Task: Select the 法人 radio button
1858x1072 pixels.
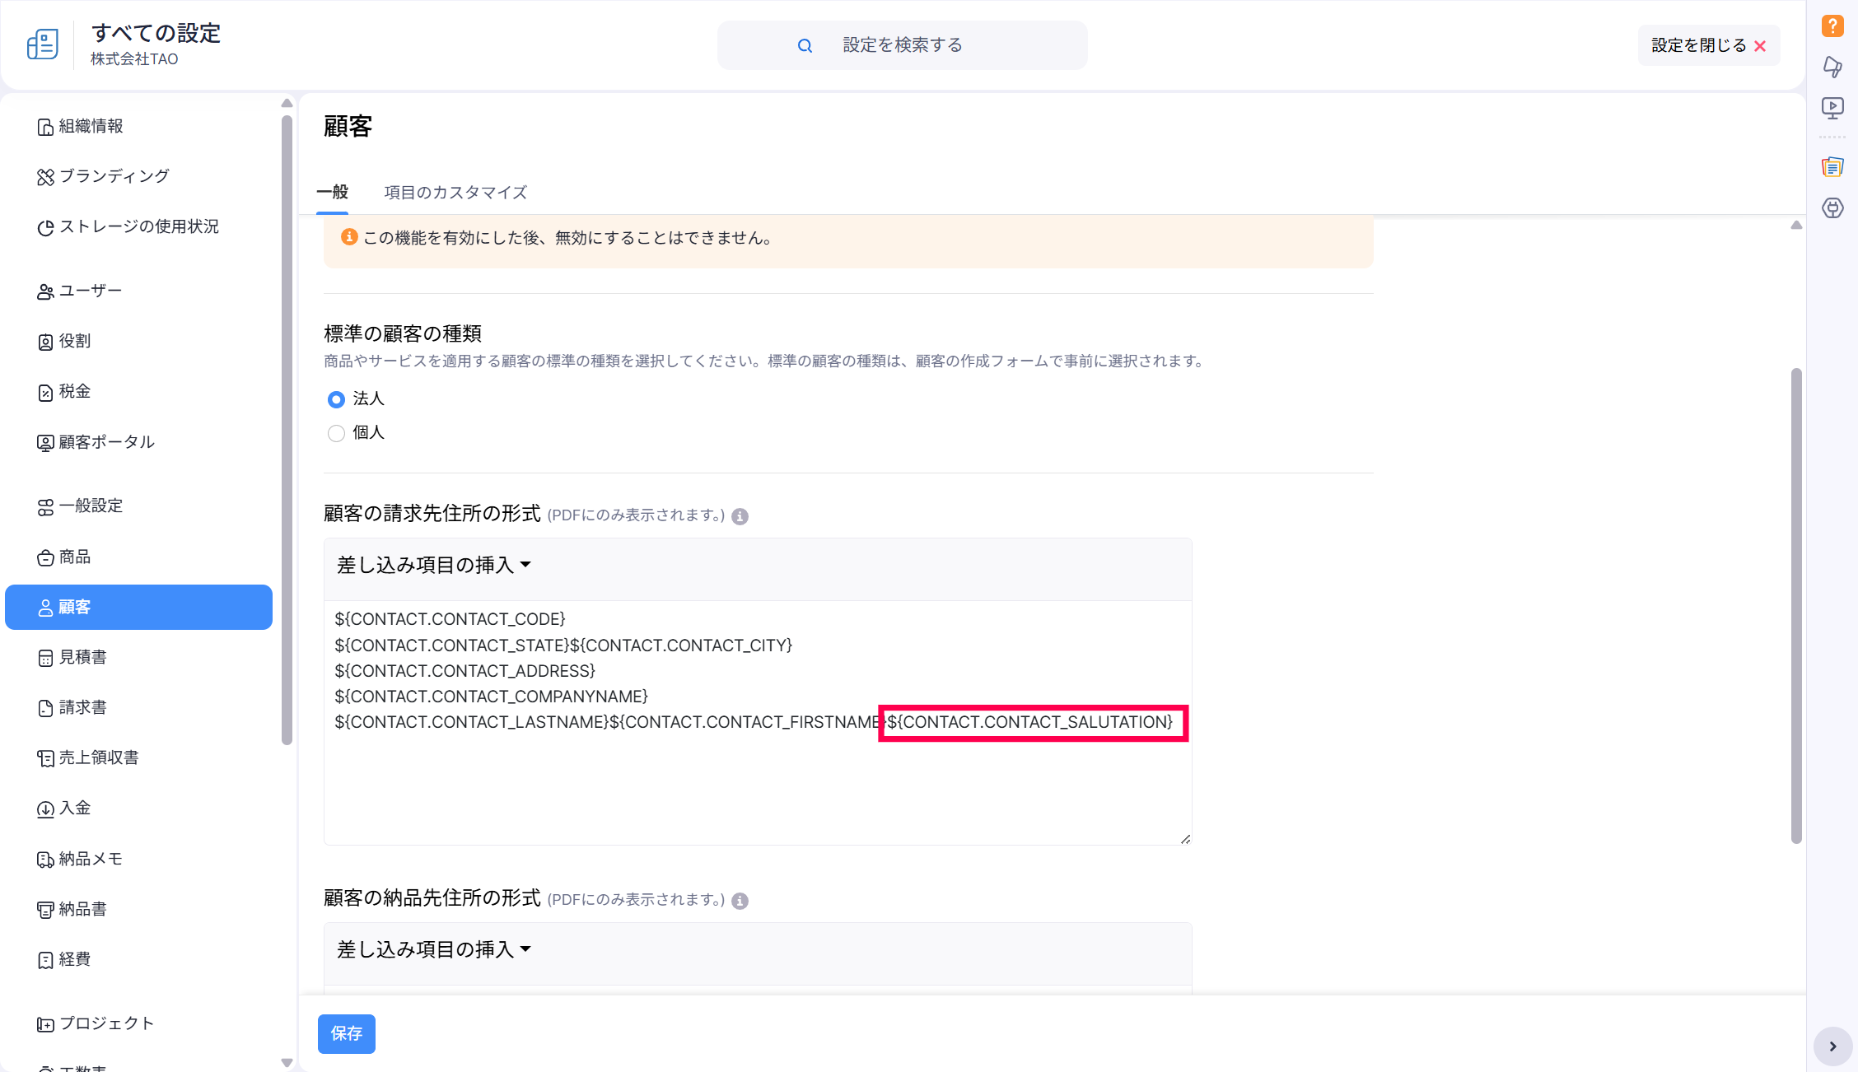Action: [x=336, y=399]
